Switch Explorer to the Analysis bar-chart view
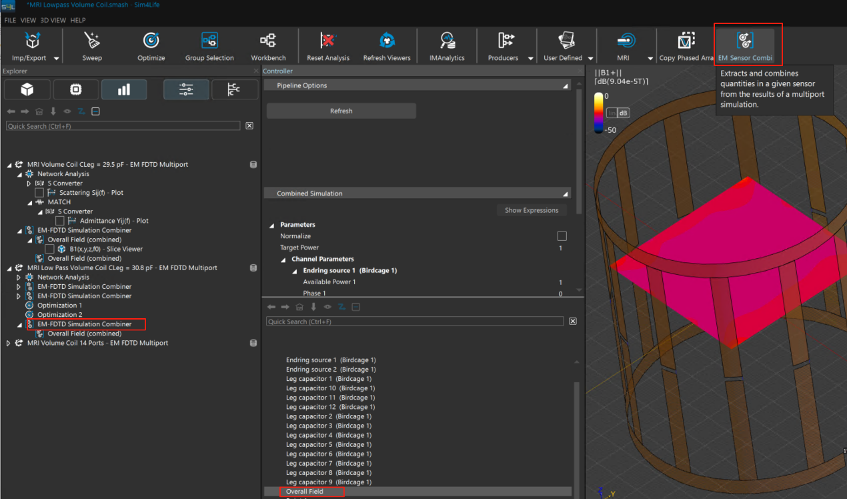 pyautogui.click(x=123, y=89)
